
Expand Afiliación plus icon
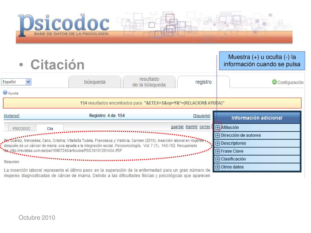(217, 127)
